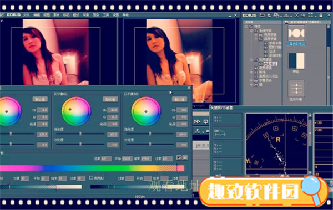Click the white balance Cb value field

pos(182,110)
